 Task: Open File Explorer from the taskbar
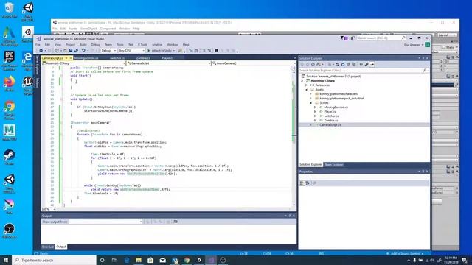(139, 260)
